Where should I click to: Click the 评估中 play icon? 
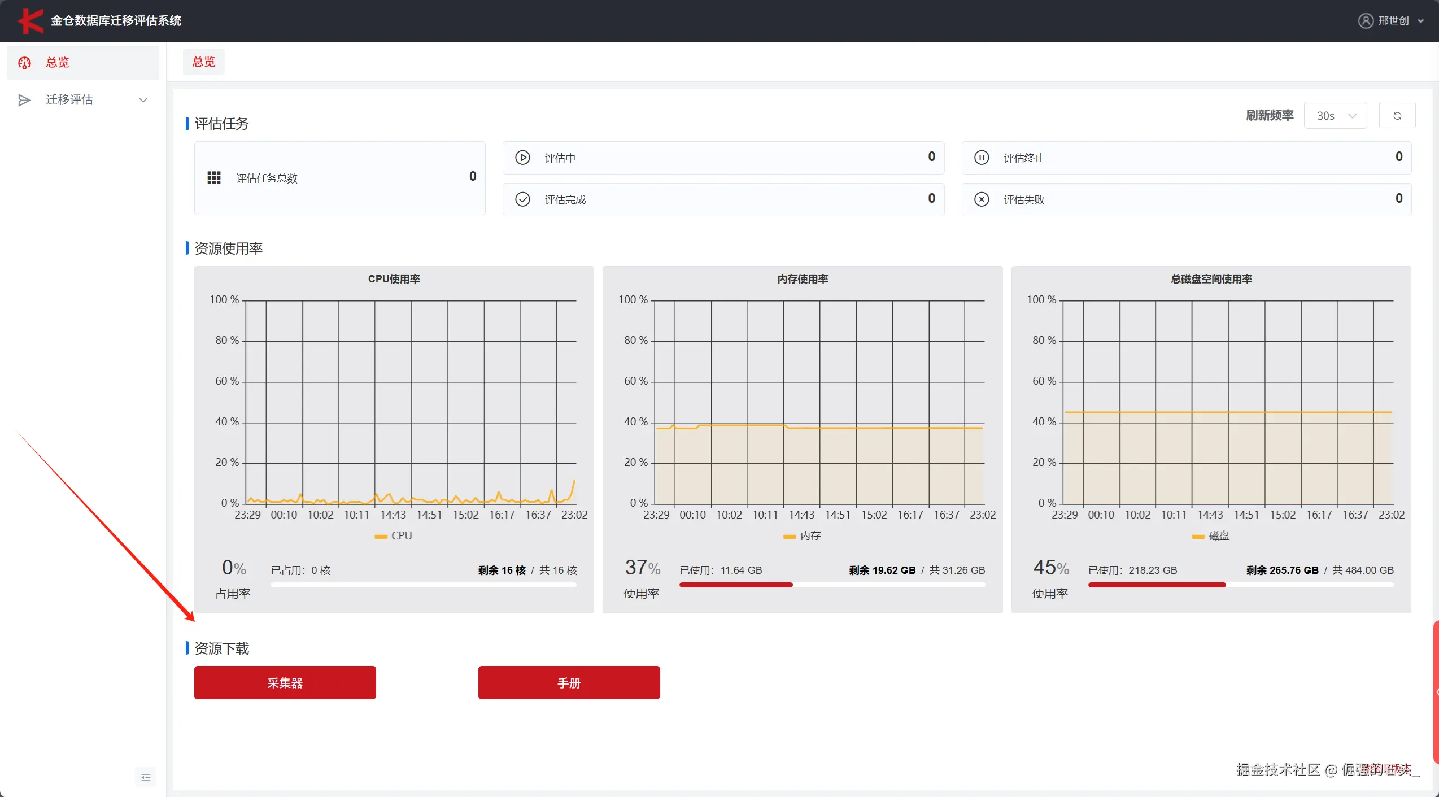click(x=523, y=158)
